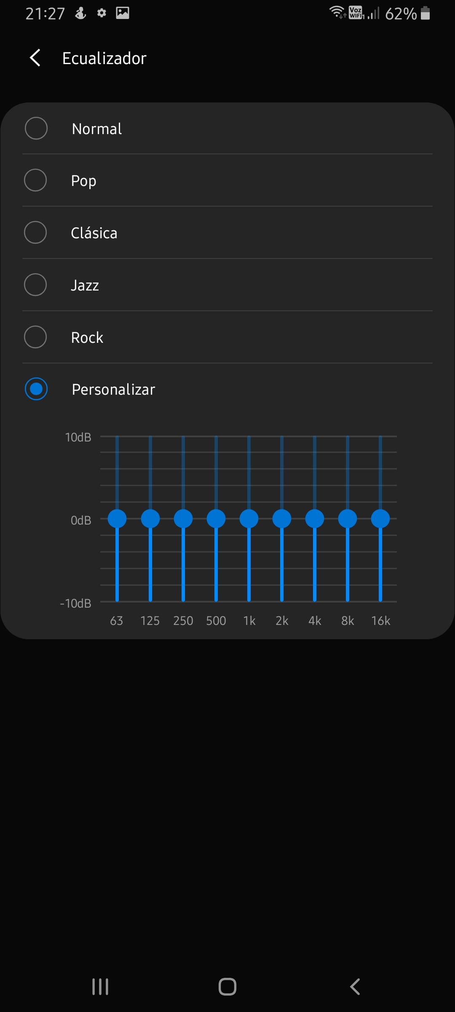
Task: Tap the settings gear notification icon
Action: point(102,13)
